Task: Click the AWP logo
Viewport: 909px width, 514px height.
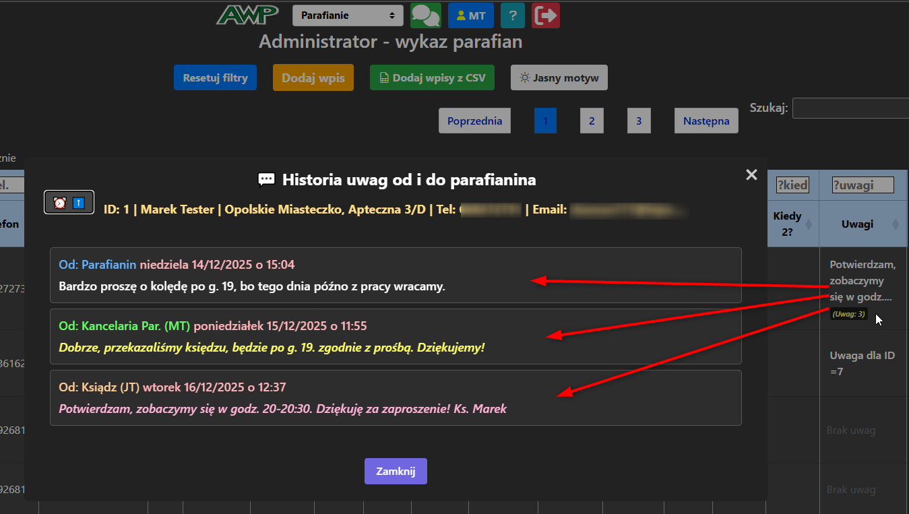Action: (x=247, y=14)
